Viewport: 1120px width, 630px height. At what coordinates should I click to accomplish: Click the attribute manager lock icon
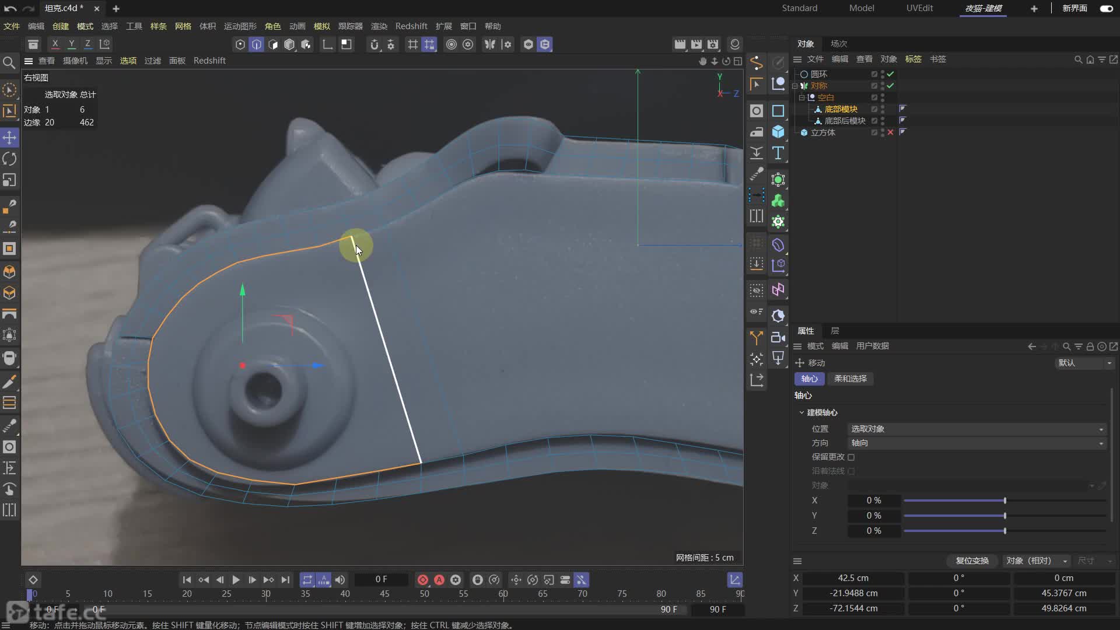tap(1090, 346)
